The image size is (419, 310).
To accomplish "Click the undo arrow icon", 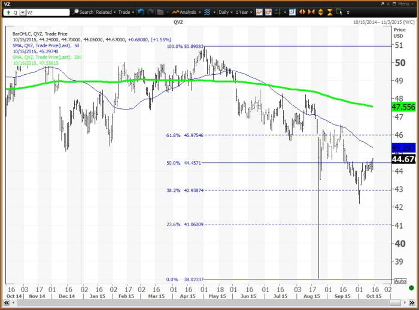I will [x=141, y=11].
